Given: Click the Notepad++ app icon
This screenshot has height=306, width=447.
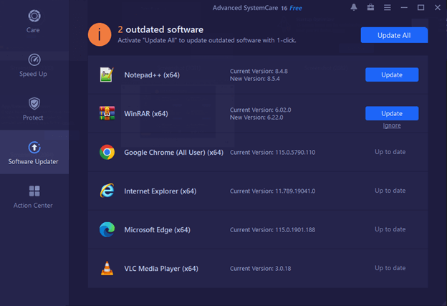Looking at the screenshot, I should tap(107, 75).
